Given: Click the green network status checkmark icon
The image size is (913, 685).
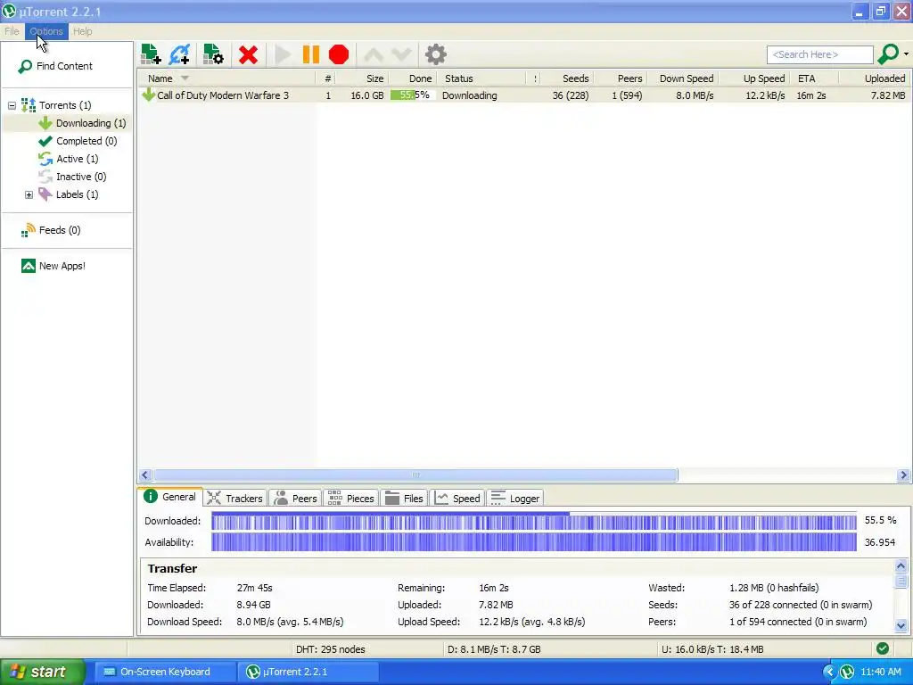Looking at the screenshot, I should 883,648.
